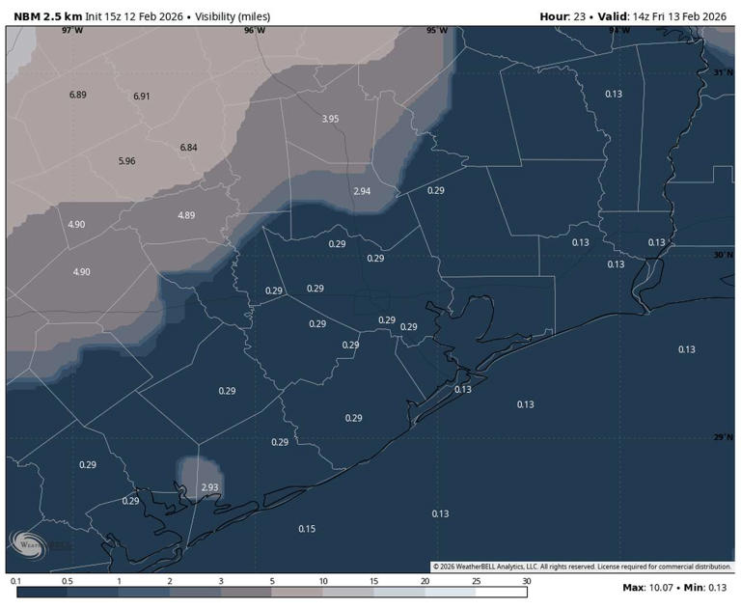Viewport: 741px width, 609px height.
Task: Select the 6.91 visibility value on map
Action: click(141, 97)
